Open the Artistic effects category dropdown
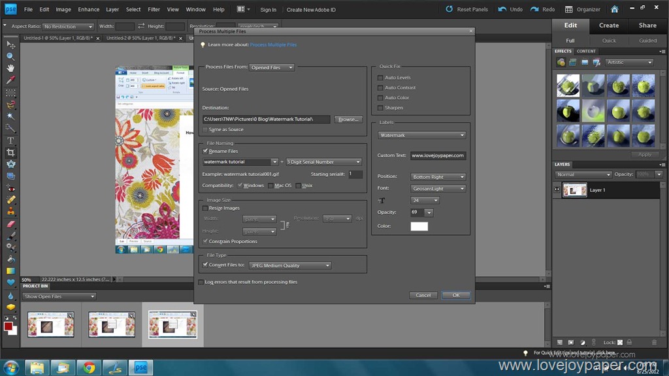 [630, 62]
